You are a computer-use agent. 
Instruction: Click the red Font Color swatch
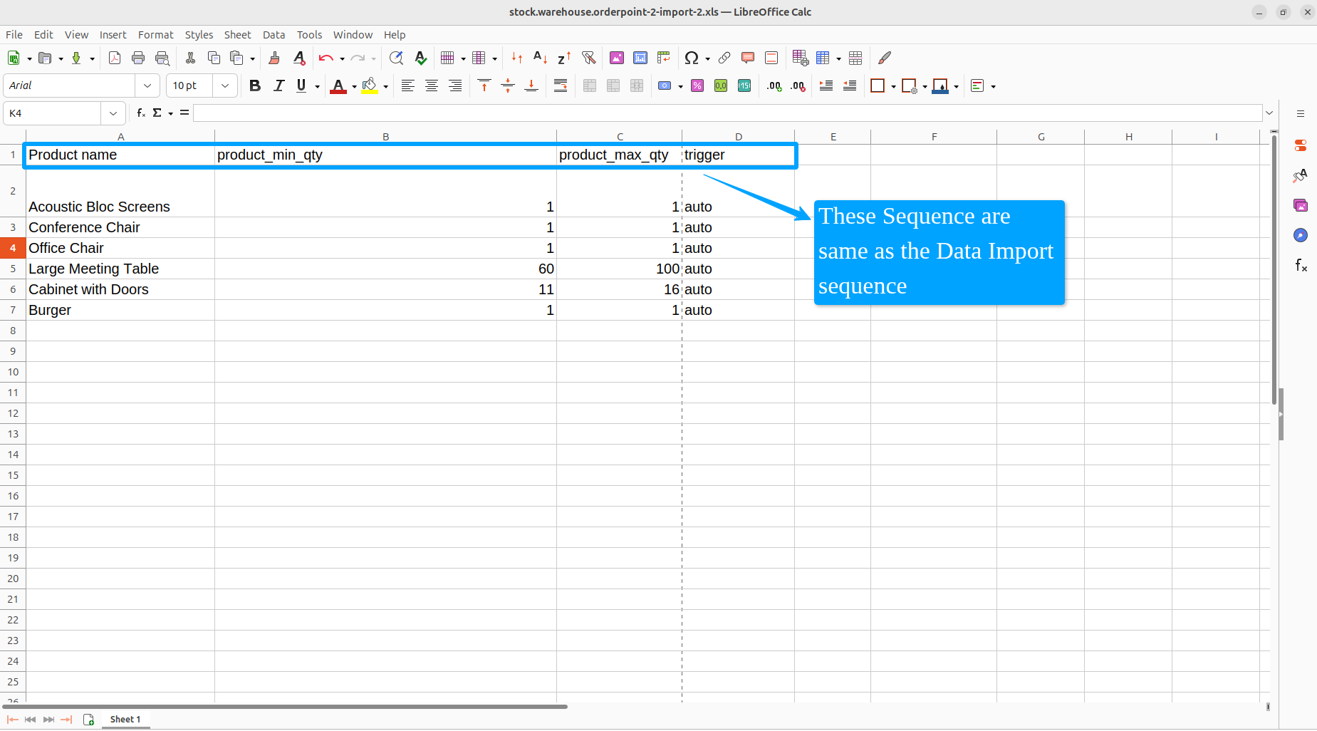coord(339,86)
